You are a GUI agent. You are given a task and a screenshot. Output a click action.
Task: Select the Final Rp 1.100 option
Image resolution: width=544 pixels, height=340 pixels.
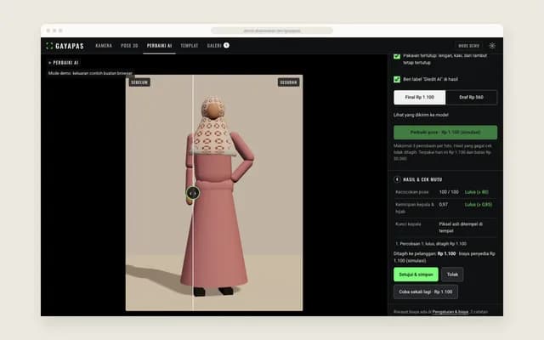(419, 98)
